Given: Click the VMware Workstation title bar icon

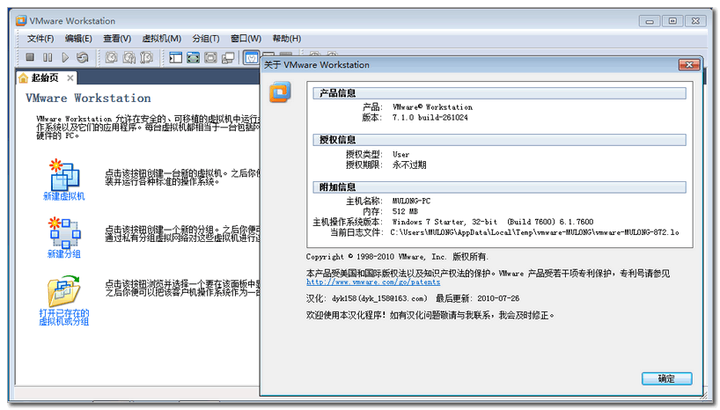Looking at the screenshot, I should (x=21, y=20).
